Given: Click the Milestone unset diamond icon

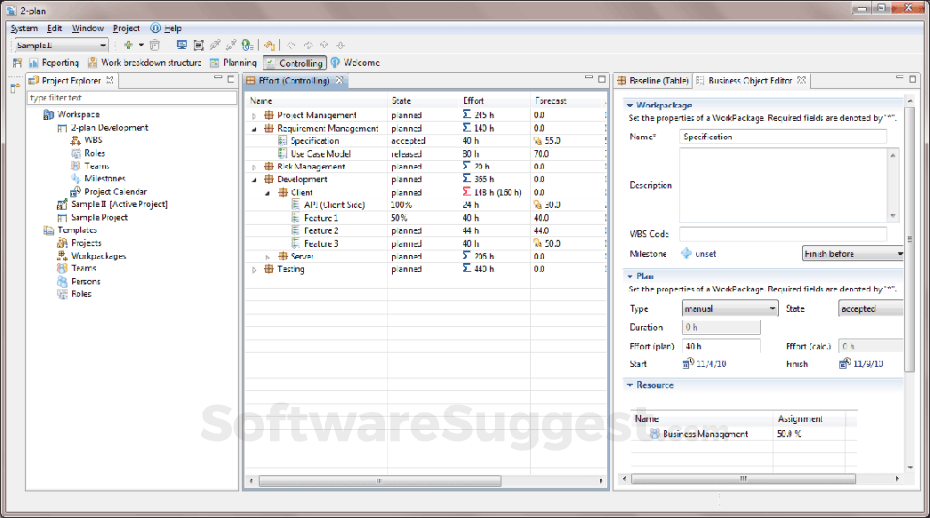Looking at the screenshot, I should point(686,253).
